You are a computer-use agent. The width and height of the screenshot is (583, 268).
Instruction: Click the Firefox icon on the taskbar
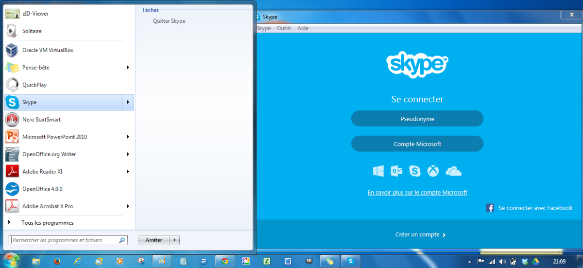point(57,261)
